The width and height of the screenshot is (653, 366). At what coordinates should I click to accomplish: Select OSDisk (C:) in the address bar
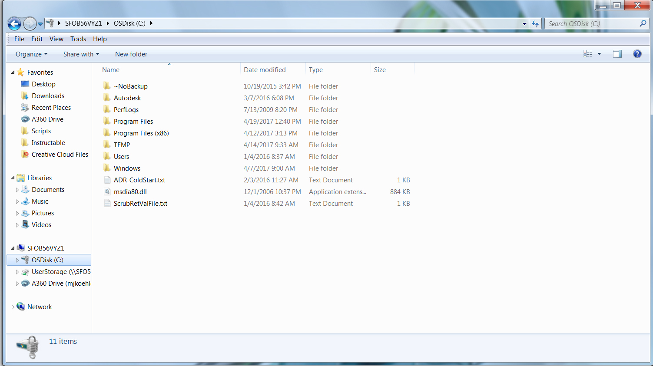(x=129, y=23)
